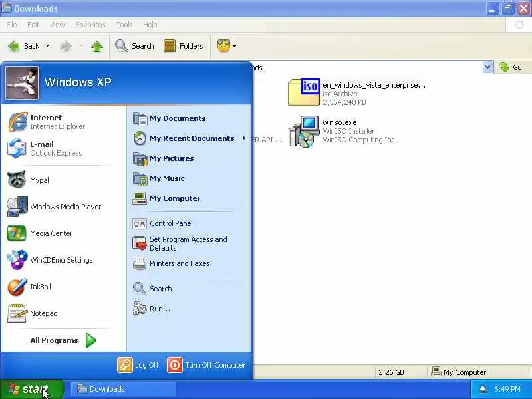Image resolution: width=532 pixels, height=399 pixels.
Task: Open the Back history dropdown arrow
Action: (x=47, y=46)
